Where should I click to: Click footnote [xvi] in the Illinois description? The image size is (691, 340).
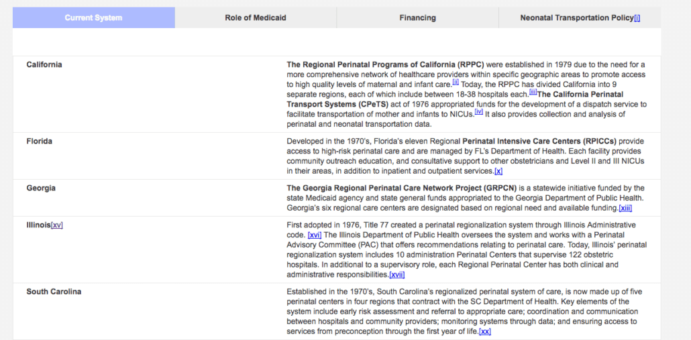[314, 235]
